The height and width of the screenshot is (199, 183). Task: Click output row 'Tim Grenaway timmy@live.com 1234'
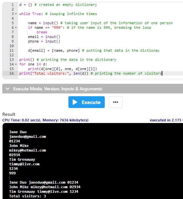click(44, 191)
